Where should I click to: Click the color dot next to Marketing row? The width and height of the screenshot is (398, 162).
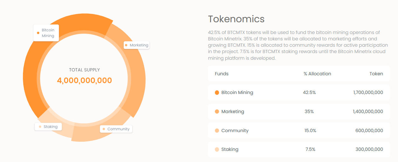click(x=217, y=112)
